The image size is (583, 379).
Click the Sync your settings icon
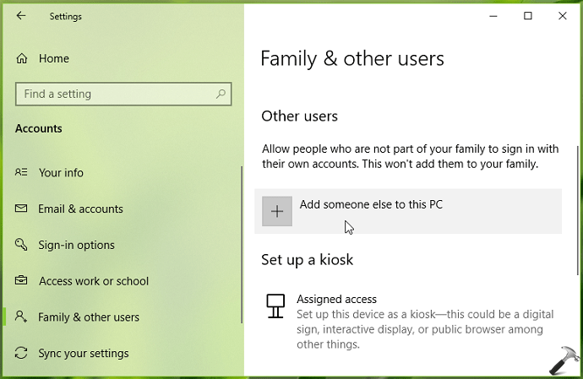click(x=22, y=354)
